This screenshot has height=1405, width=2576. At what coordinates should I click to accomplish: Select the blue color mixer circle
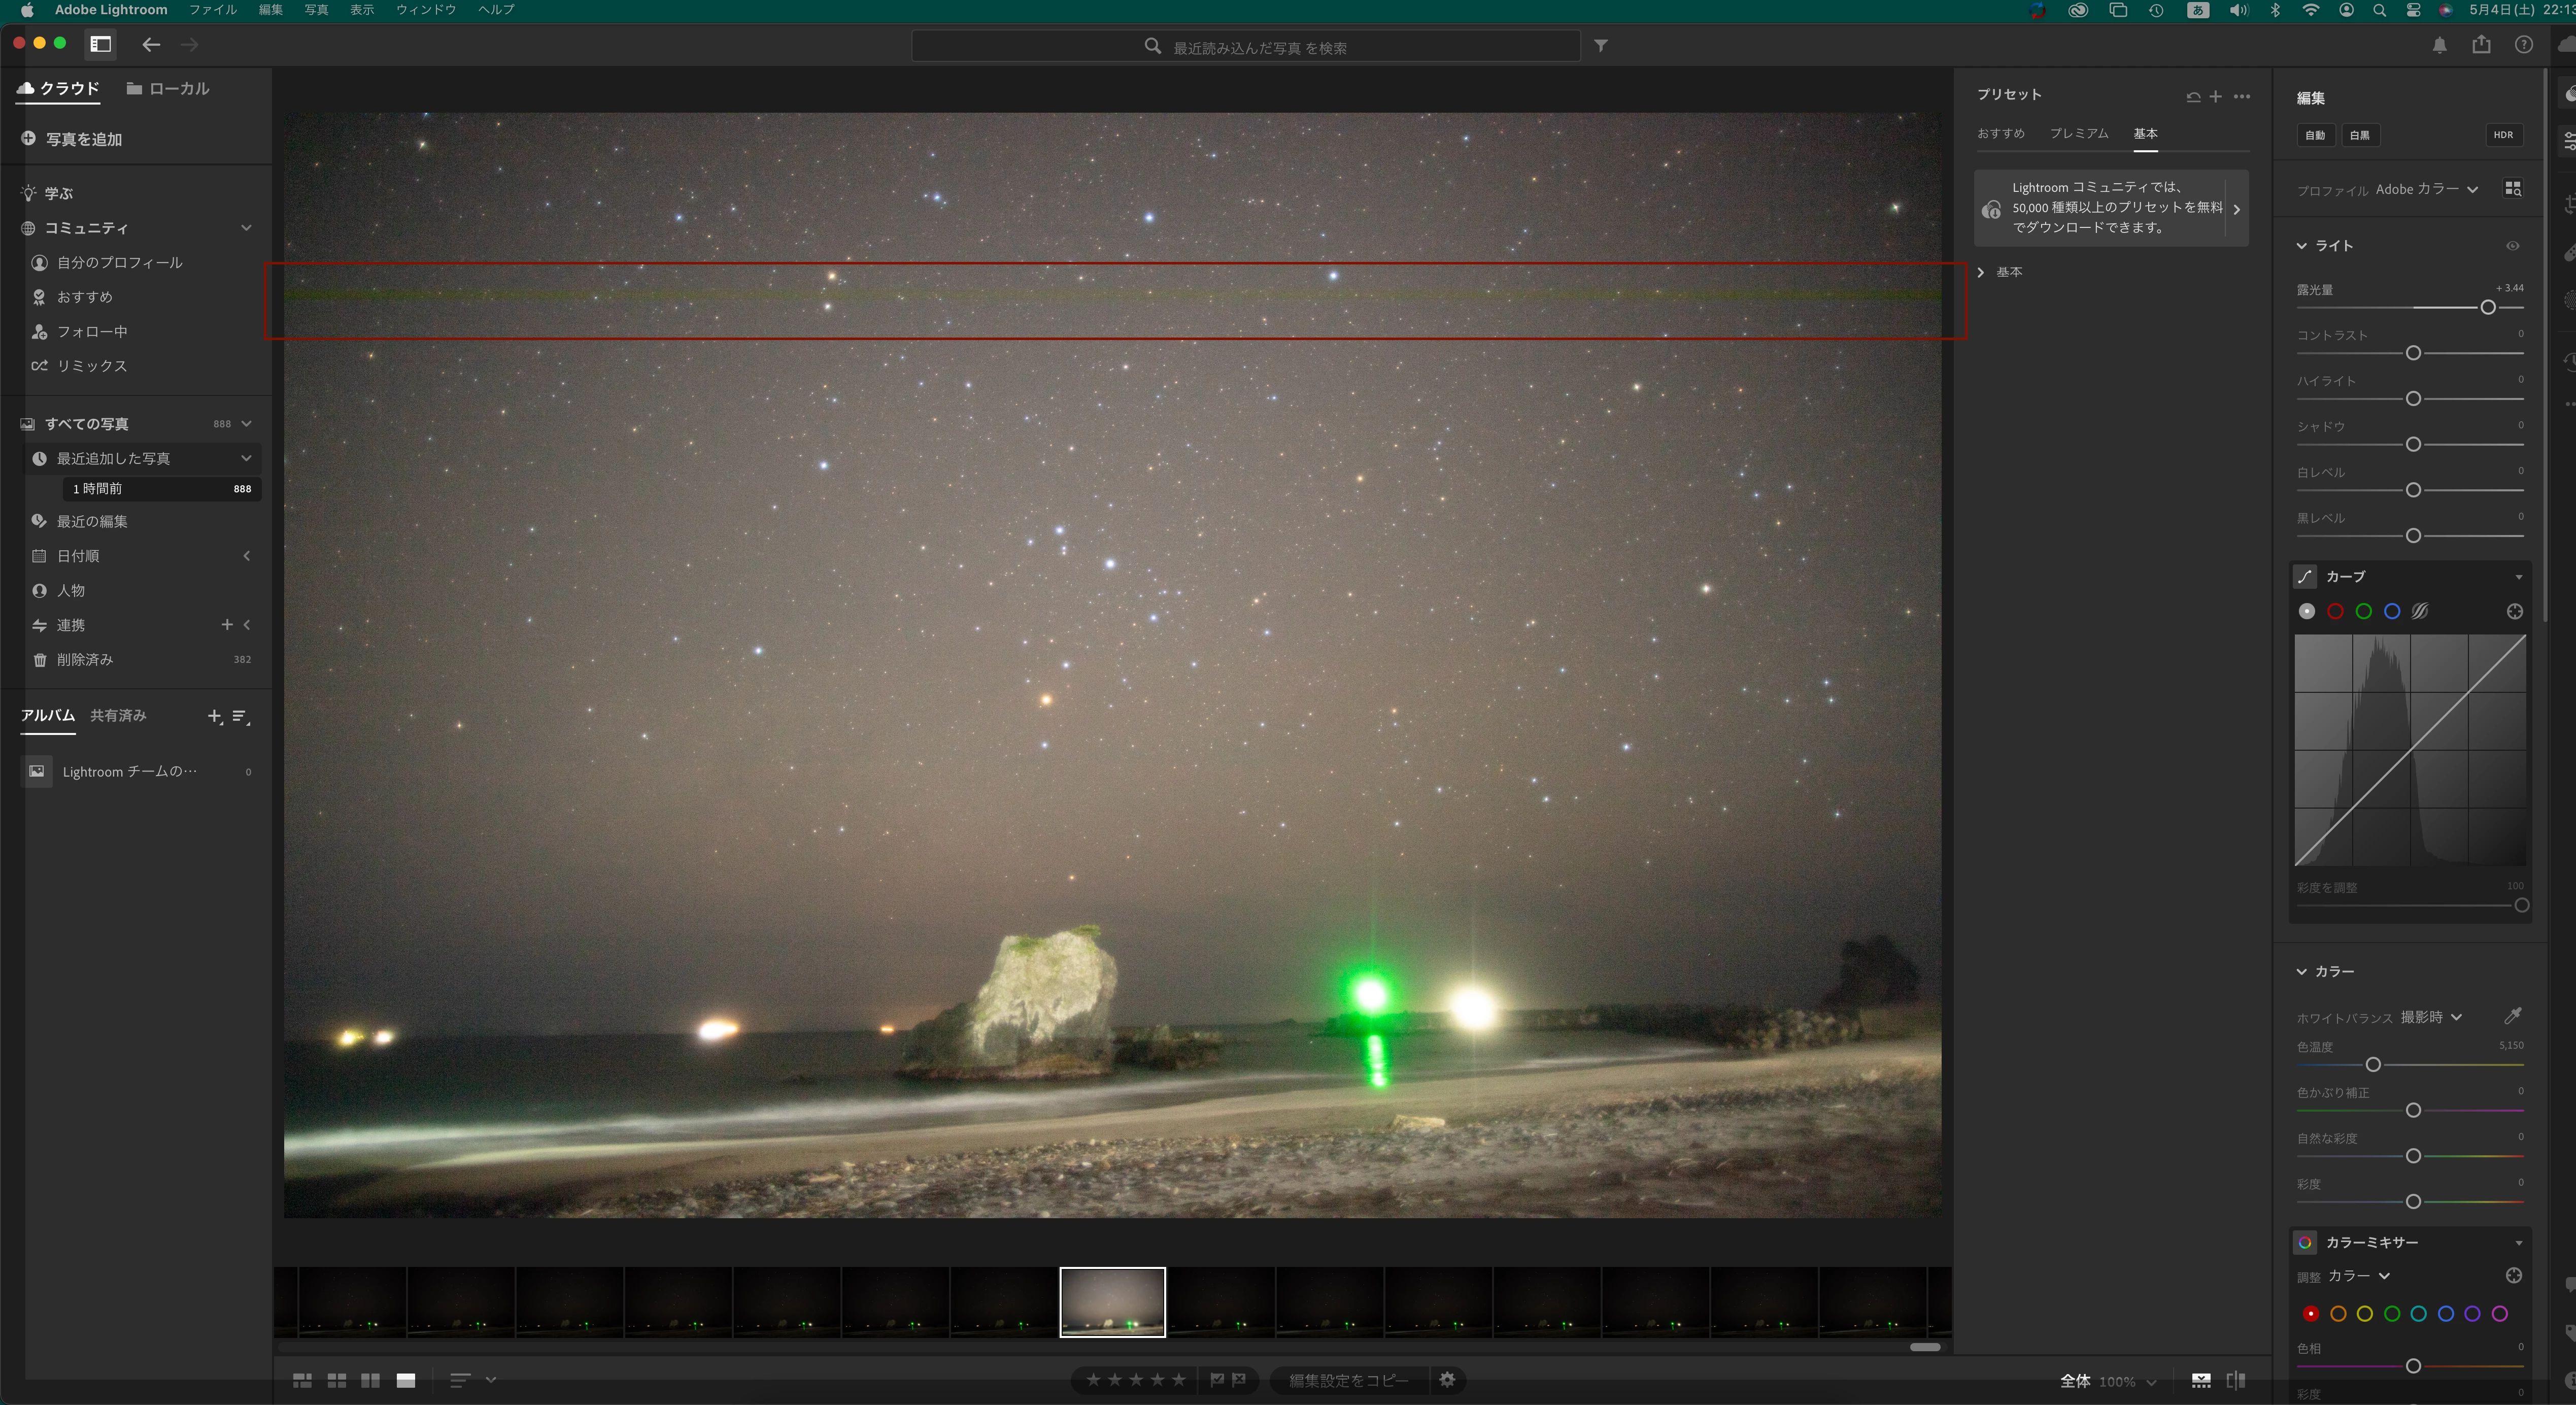coord(2445,1314)
